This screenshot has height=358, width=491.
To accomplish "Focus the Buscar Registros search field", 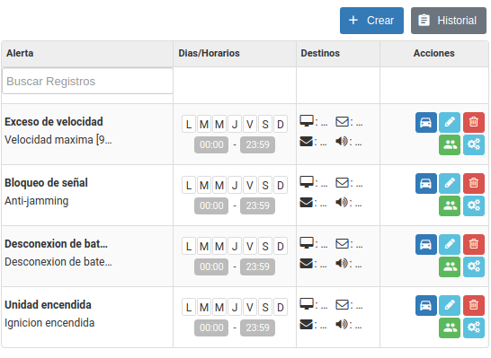I will (x=87, y=82).
